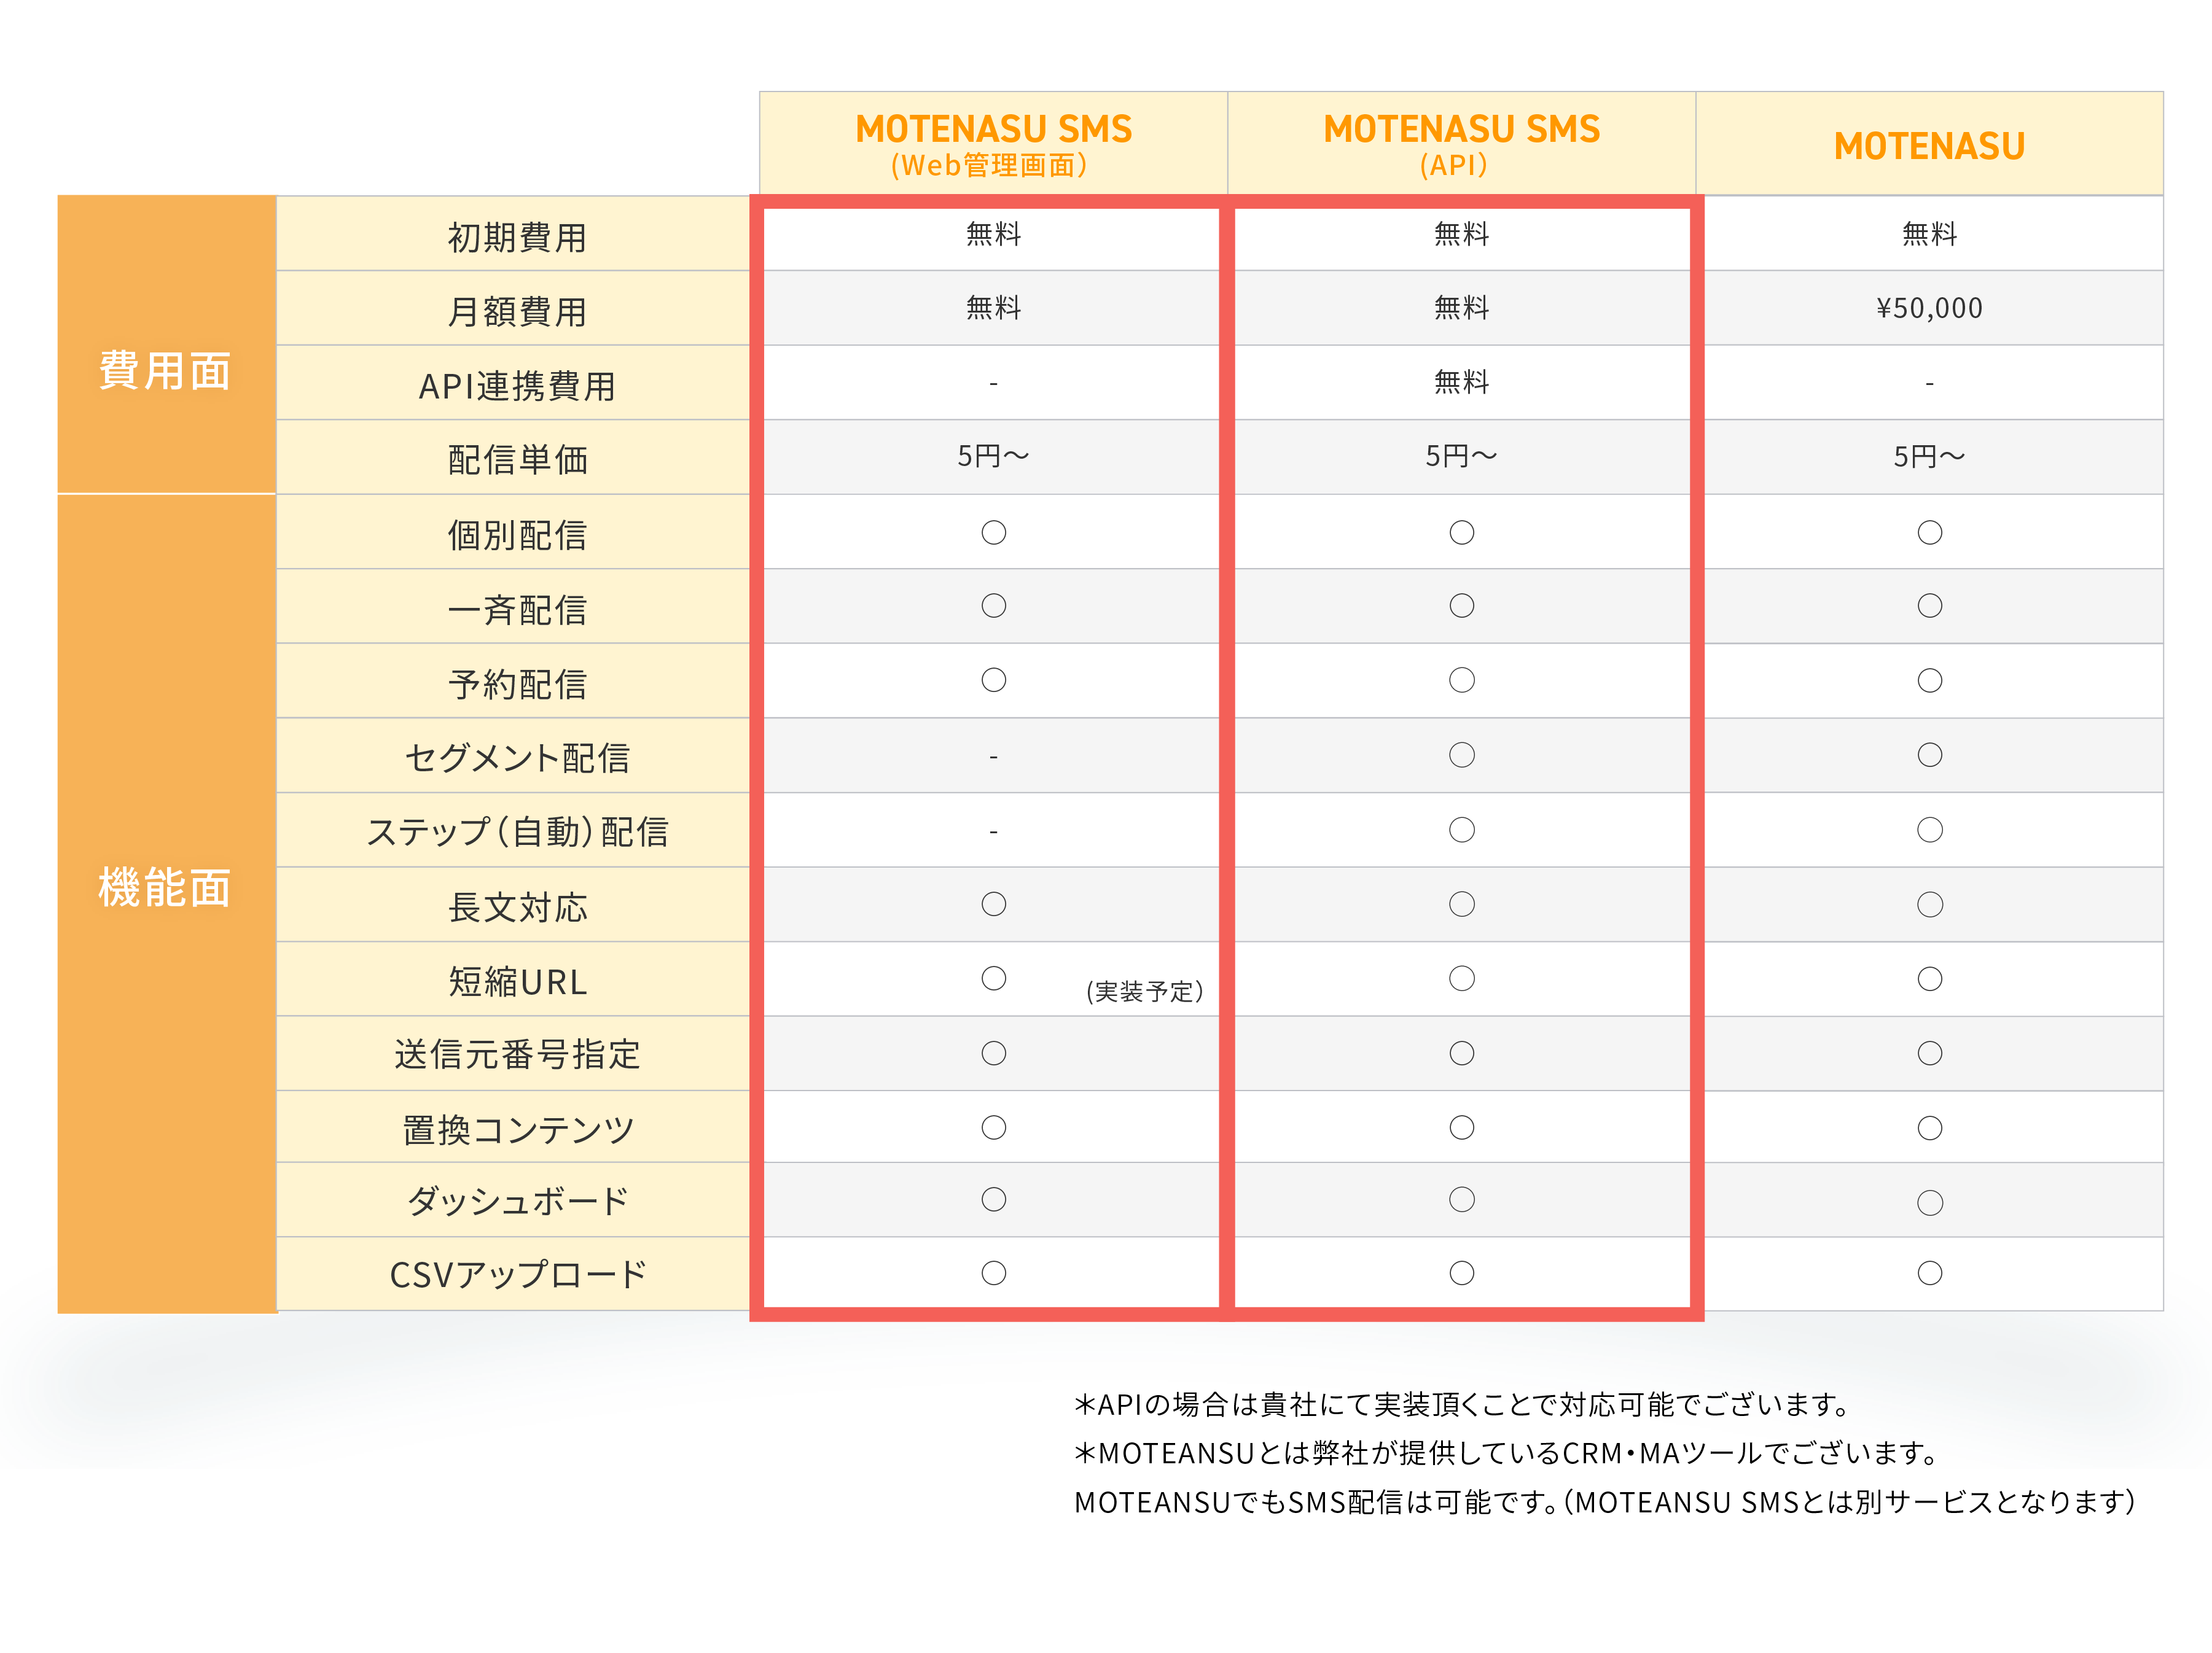Click the circle for 一斉配信 under API column
This screenshot has height=1653, width=2212.
(x=1461, y=605)
